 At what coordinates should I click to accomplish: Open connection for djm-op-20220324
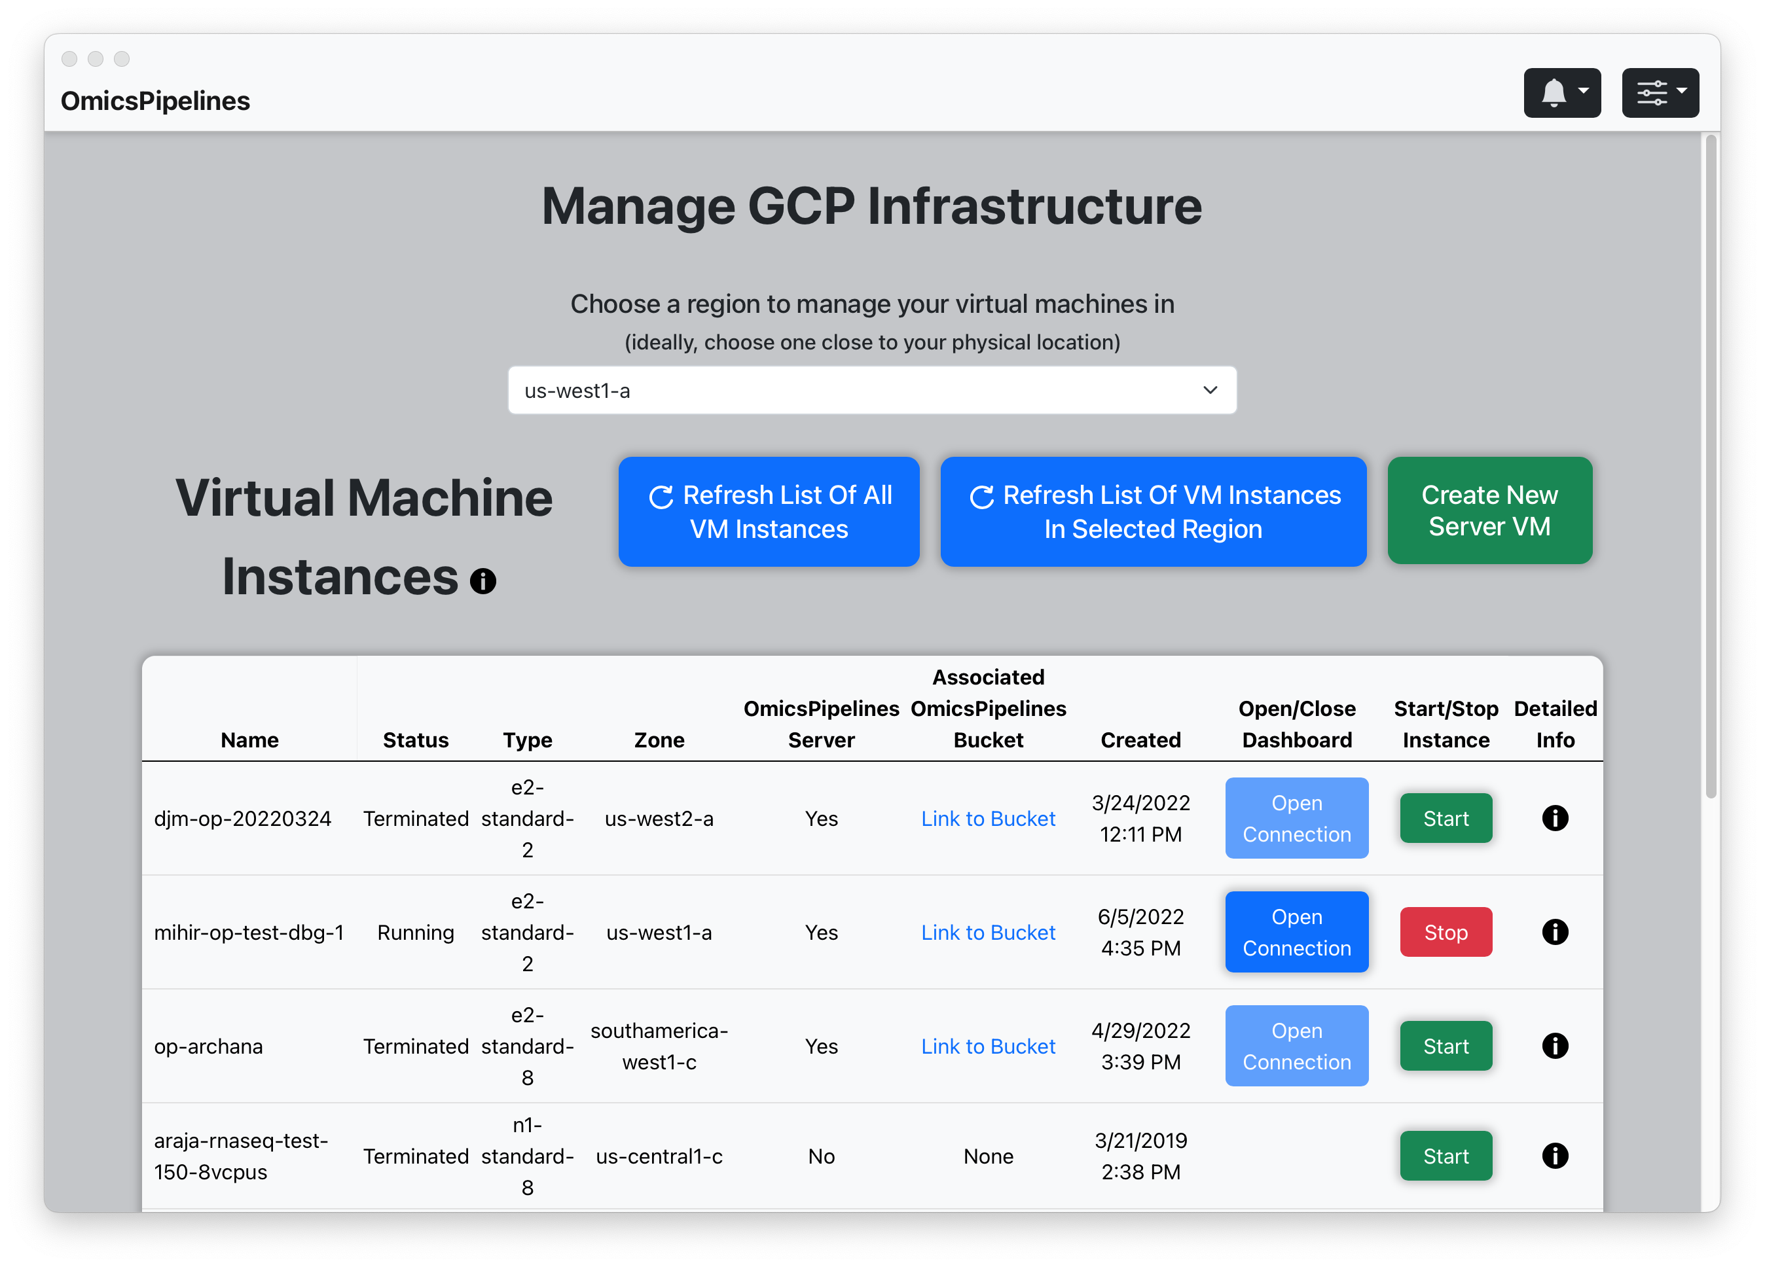1296,817
